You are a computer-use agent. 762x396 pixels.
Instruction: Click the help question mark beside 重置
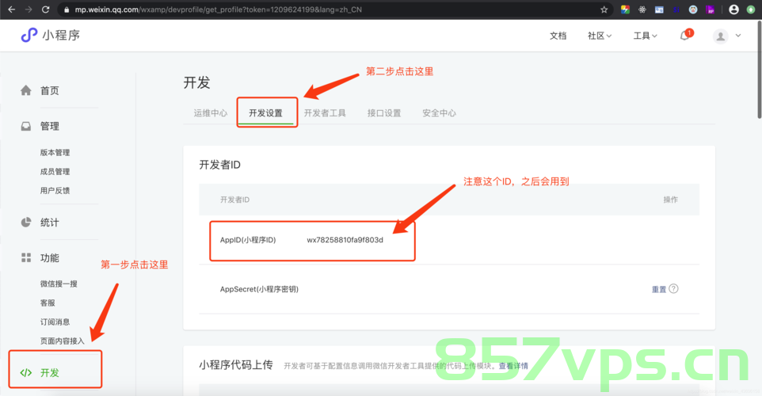point(673,288)
